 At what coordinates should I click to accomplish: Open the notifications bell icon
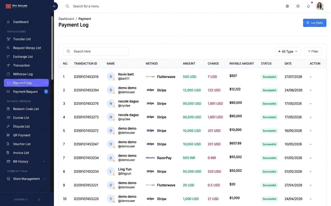308,6
